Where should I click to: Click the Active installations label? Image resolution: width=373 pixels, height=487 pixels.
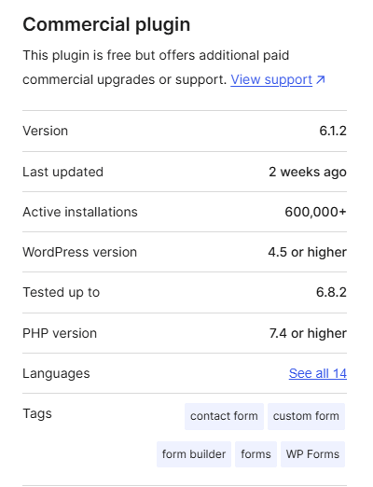tap(80, 212)
